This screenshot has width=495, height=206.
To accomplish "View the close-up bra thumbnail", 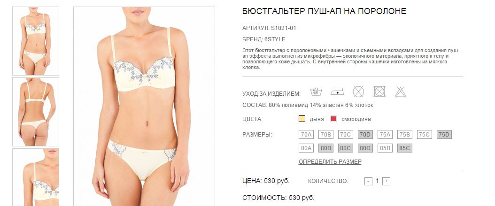I will [36, 177].
